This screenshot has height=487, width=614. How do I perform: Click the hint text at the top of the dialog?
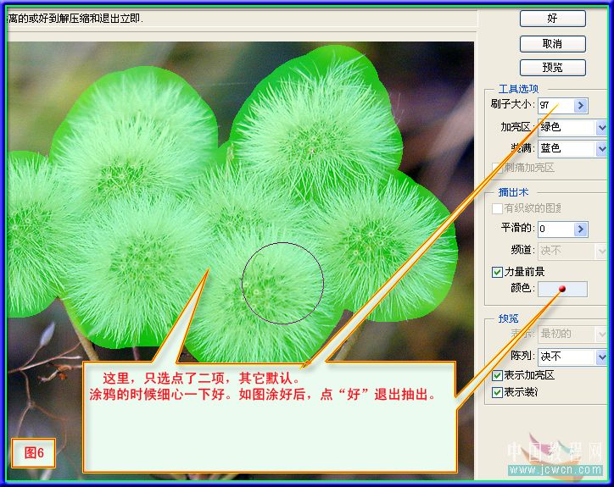[x=75, y=19]
